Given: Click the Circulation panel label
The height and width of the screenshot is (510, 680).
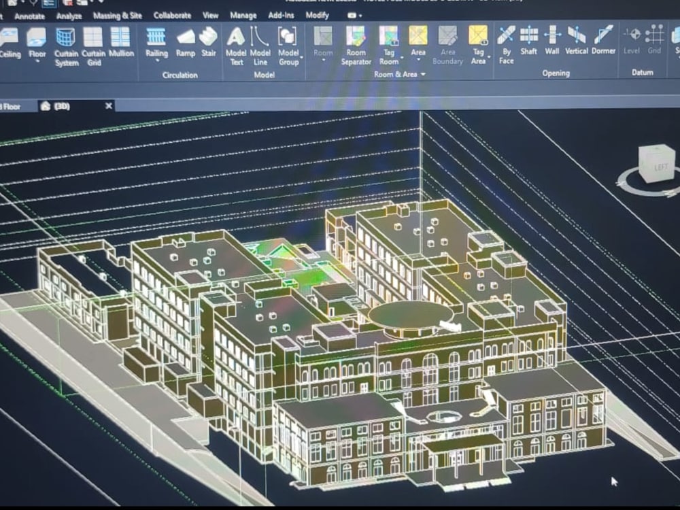Looking at the screenshot, I should click(180, 75).
